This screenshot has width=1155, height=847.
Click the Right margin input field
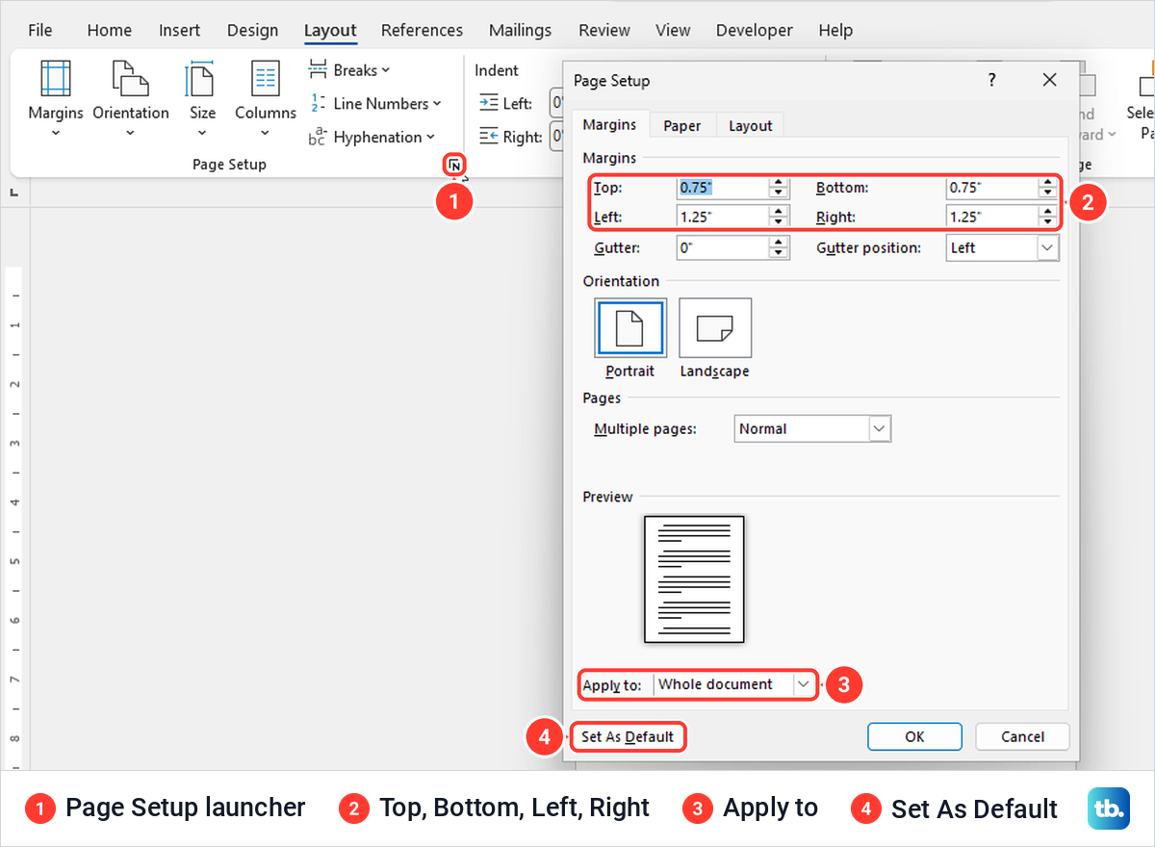[991, 217]
